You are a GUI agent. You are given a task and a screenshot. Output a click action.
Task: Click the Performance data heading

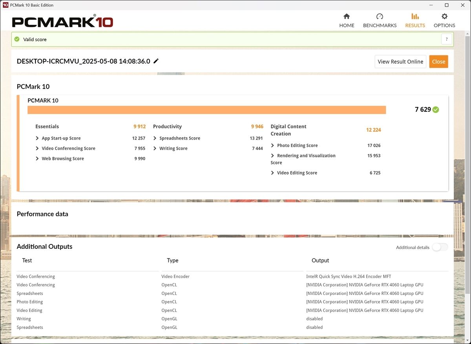(42, 214)
